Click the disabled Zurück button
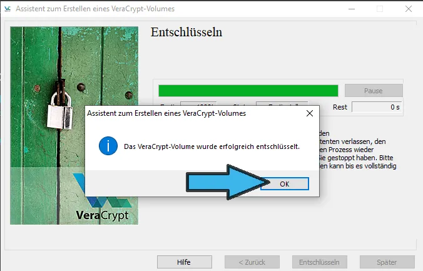423x271 pixels. tap(252, 262)
